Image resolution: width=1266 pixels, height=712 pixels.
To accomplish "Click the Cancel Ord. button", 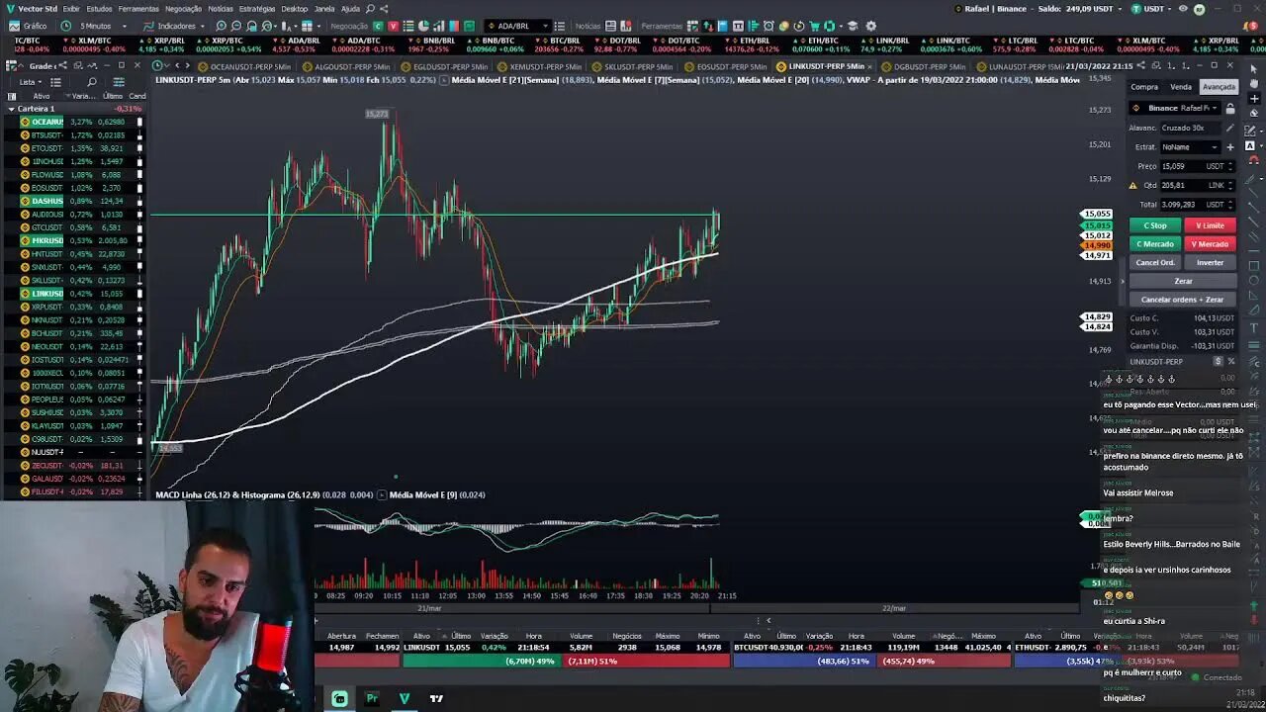I will click(x=1154, y=263).
